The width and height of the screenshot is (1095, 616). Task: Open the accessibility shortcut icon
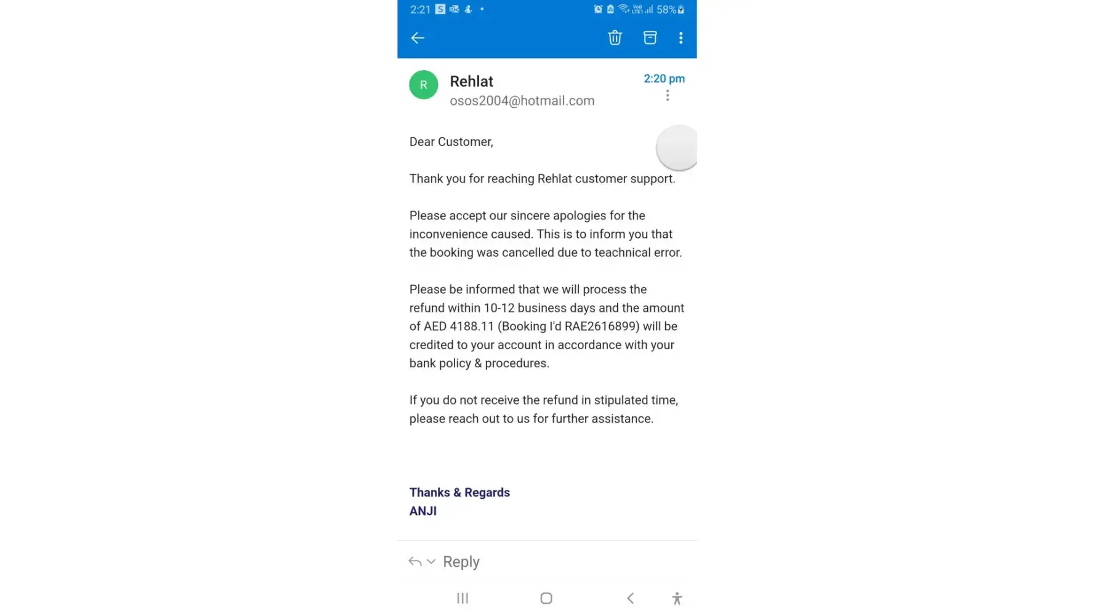[677, 598]
